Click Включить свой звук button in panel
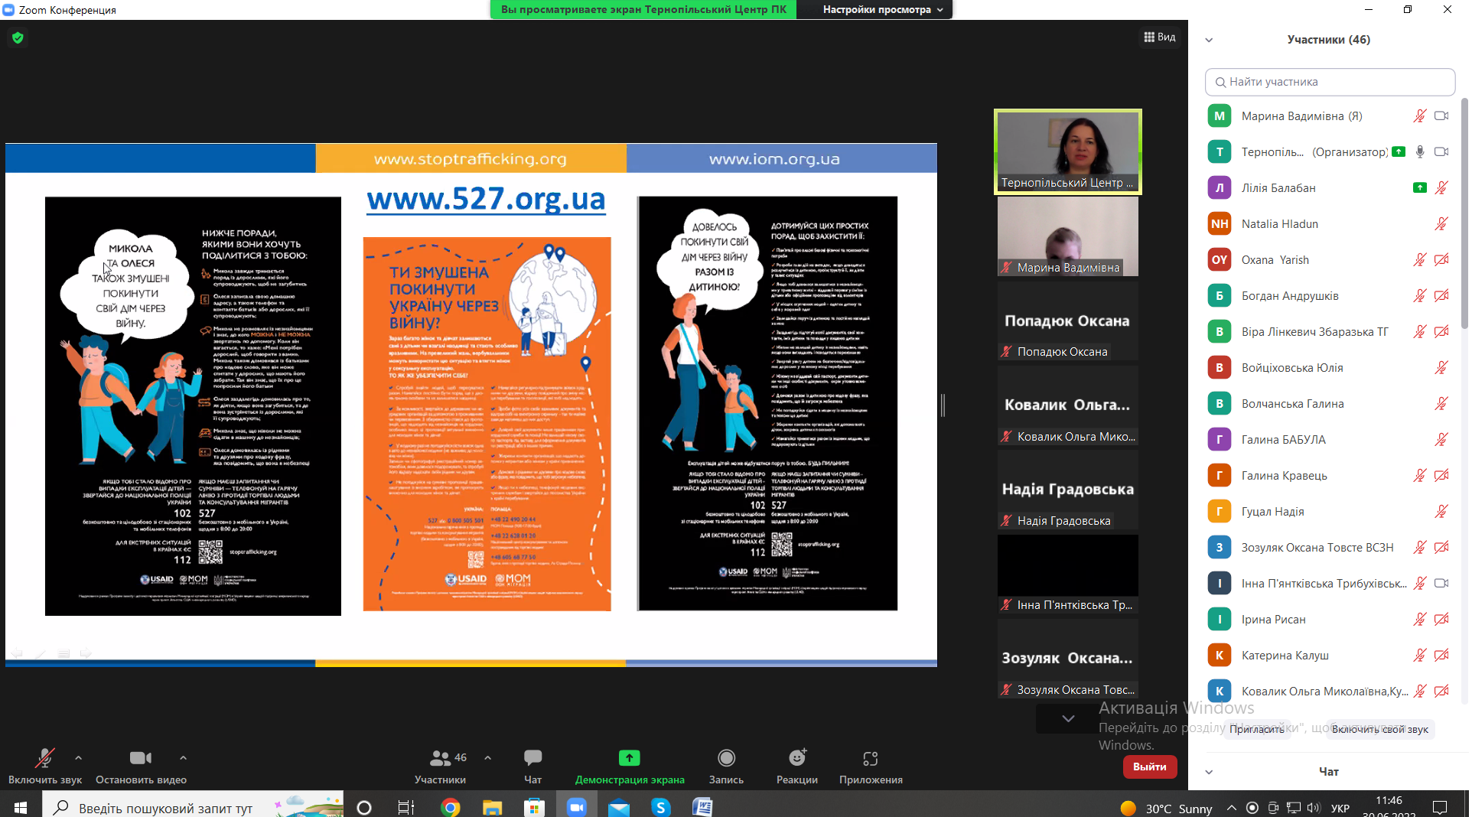Screen dimensions: 1472x817 click(x=1379, y=729)
